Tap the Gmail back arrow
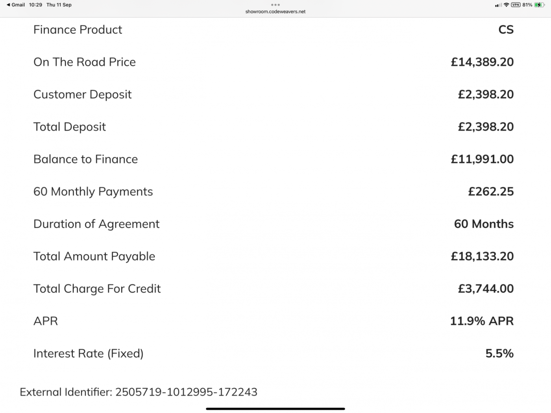This screenshot has height=413, width=551. point(9,5)
